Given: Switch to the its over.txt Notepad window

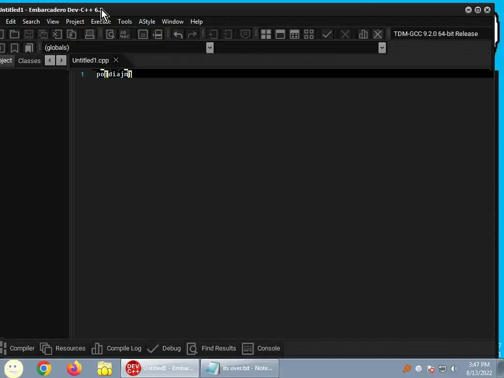Looking at the screenshot, I should click(240, 368).
